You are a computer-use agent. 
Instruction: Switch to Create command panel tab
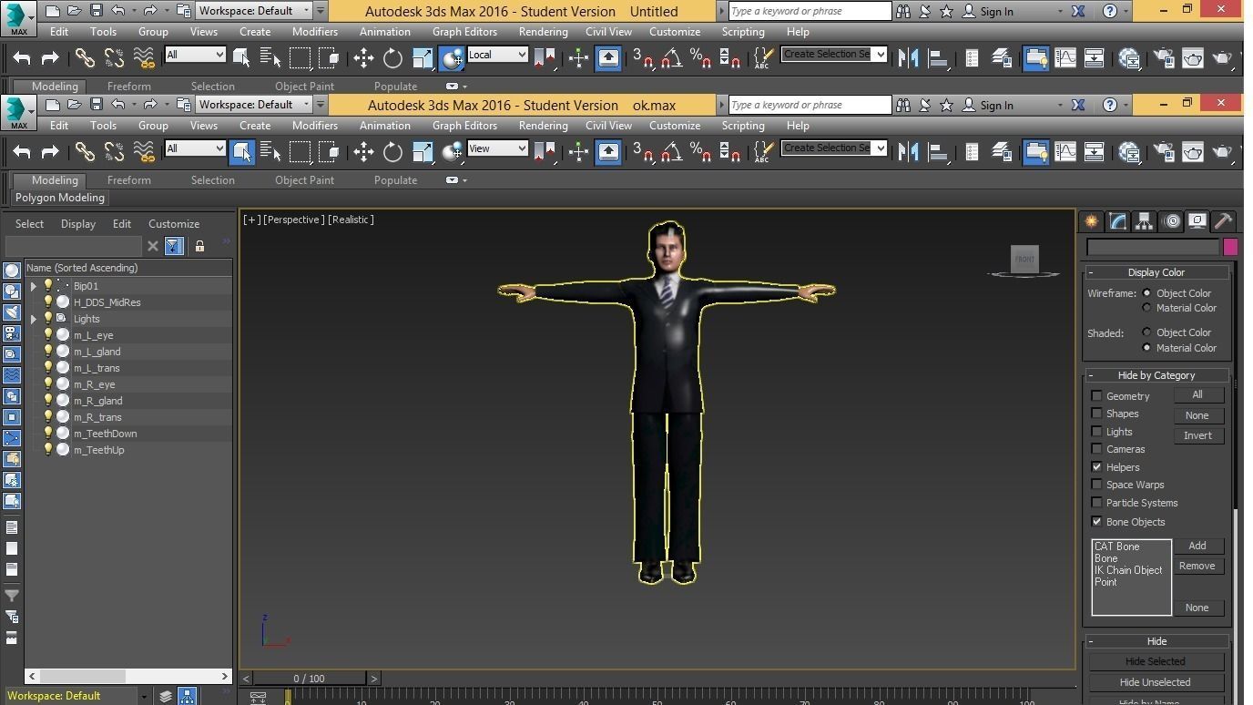(1091, 221)
